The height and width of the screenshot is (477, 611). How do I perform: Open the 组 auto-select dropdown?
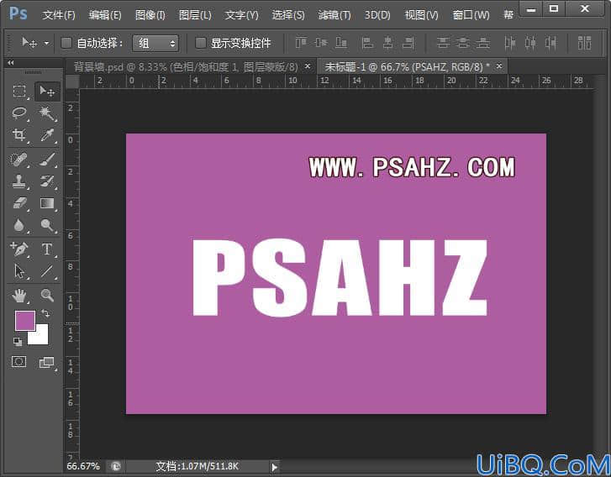coord(155,43)
